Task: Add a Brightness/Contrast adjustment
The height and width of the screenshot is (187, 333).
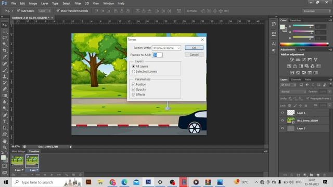Action: 292,60
